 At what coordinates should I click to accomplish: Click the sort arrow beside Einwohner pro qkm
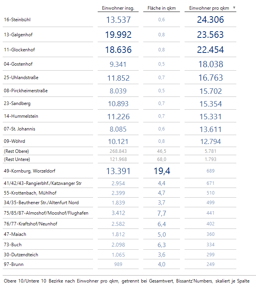click(x=234, y=8)
